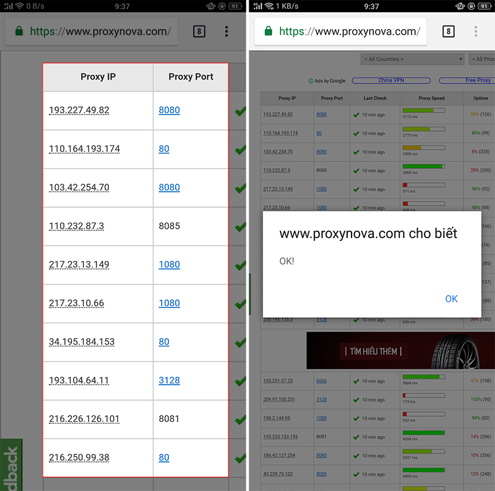
Task: Tap port 8085 in left enlarged table
Action: (x=169, y=226)
